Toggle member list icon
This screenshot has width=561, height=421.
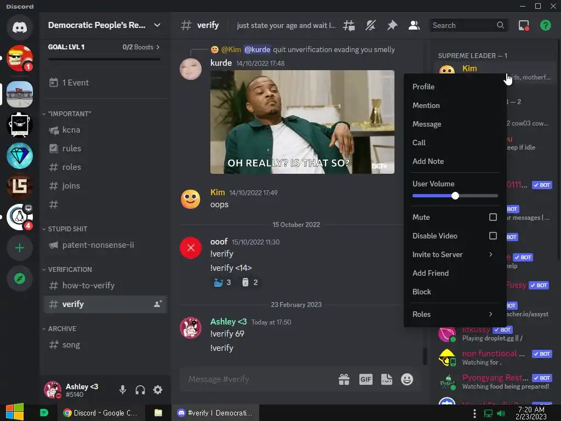(x=414, y=25)
